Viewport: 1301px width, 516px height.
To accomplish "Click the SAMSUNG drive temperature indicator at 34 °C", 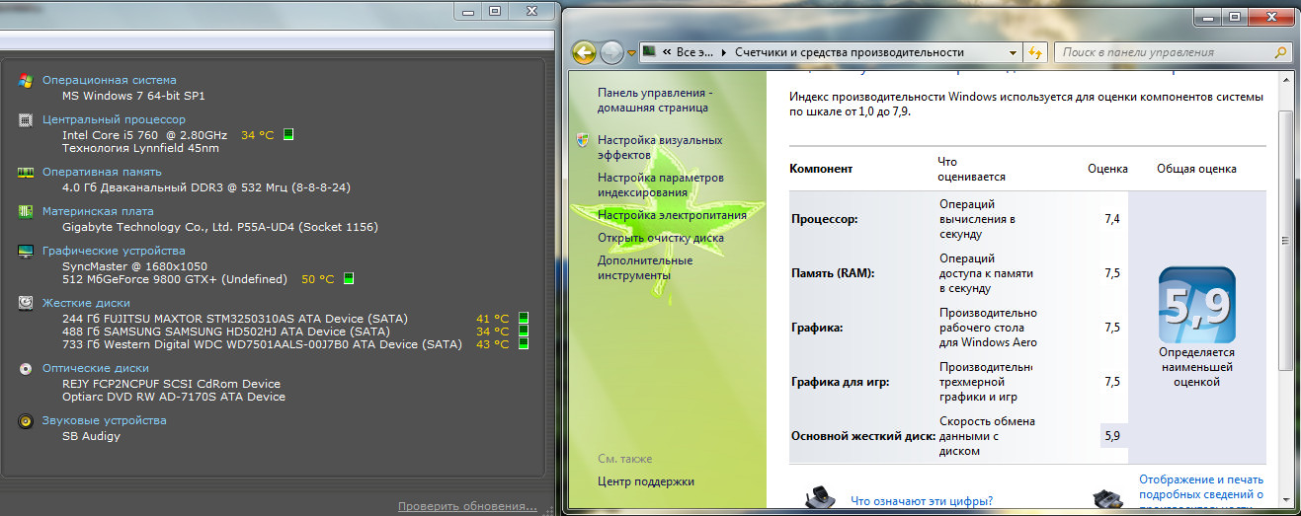I will tap(524, 331).
